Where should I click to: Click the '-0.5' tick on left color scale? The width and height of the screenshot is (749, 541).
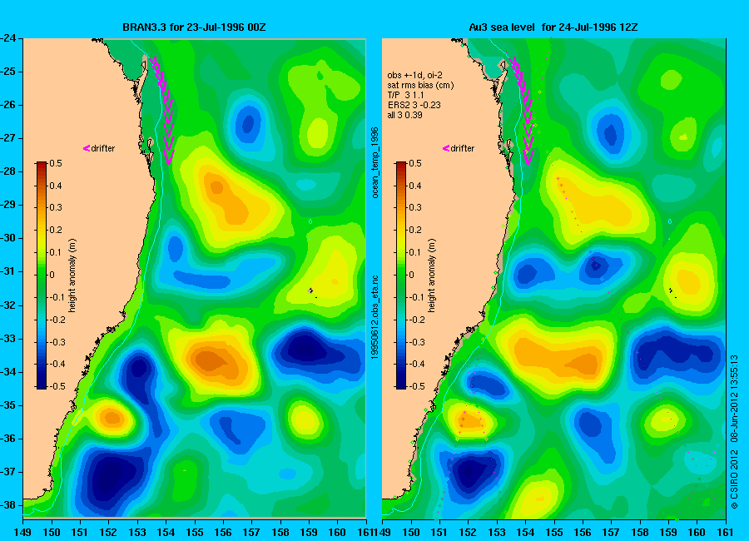(57, 386)
